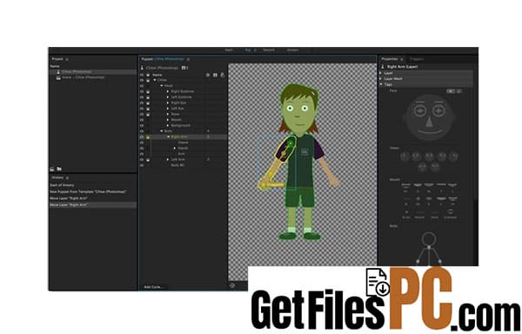Hide the Hands layer with its eye icon
The height and width of the screenshot is (334, 522).
(x=142, y=149)
